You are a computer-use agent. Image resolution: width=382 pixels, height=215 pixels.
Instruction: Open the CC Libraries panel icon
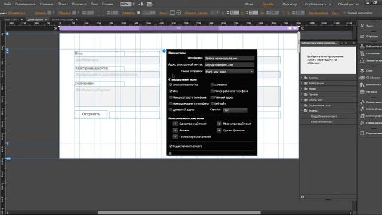click(362, 78)
